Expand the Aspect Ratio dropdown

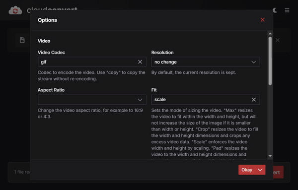[x=92, y=100]
